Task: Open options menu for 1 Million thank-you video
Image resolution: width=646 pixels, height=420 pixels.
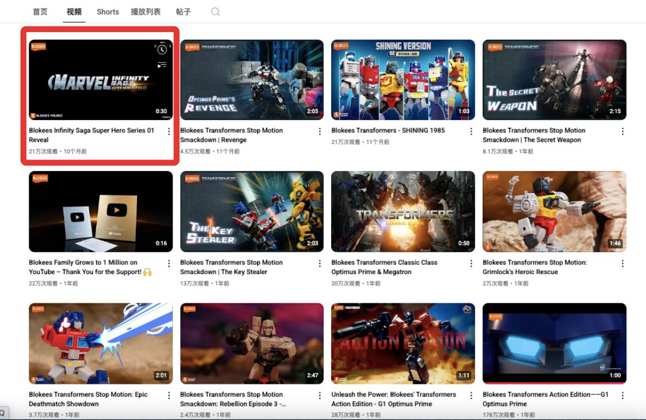Action: click(x=169, y=264)
